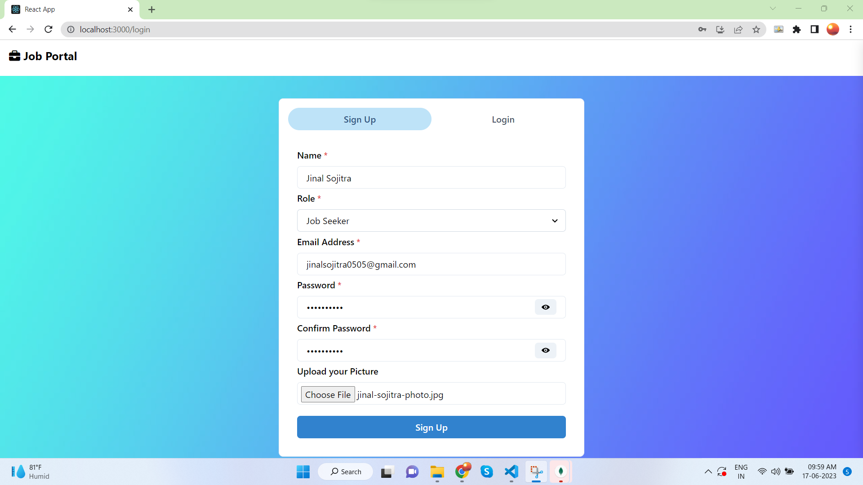
Task: Click the browser profile avatar
Action: click(x=833, y=29)
